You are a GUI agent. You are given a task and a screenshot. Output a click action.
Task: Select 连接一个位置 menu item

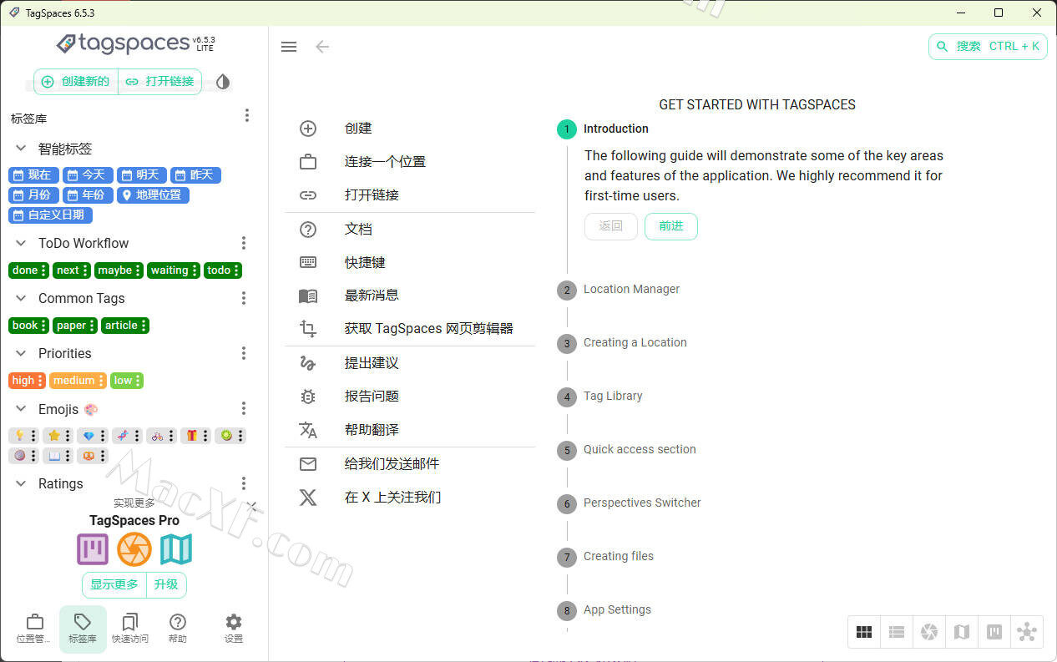(410, 162)
